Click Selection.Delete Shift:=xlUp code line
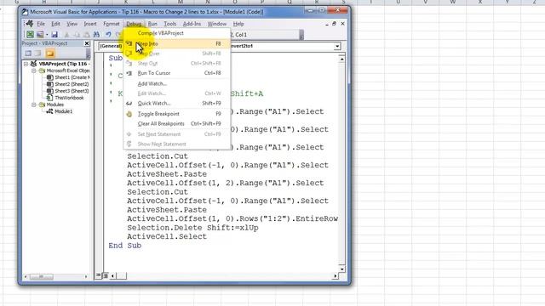545x306 pixels. (192, 228)
